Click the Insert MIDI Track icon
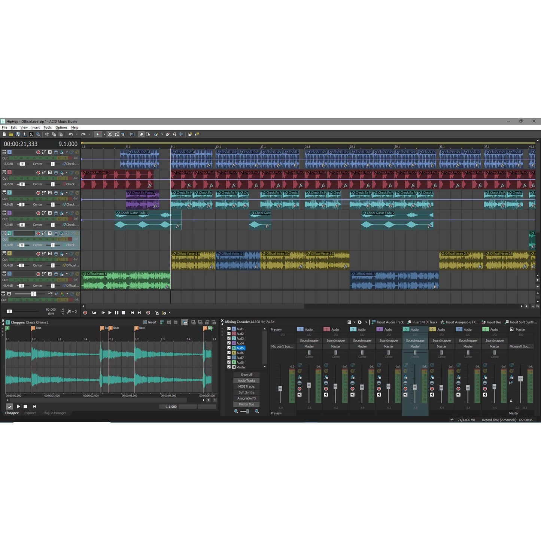 coord(422,322)
